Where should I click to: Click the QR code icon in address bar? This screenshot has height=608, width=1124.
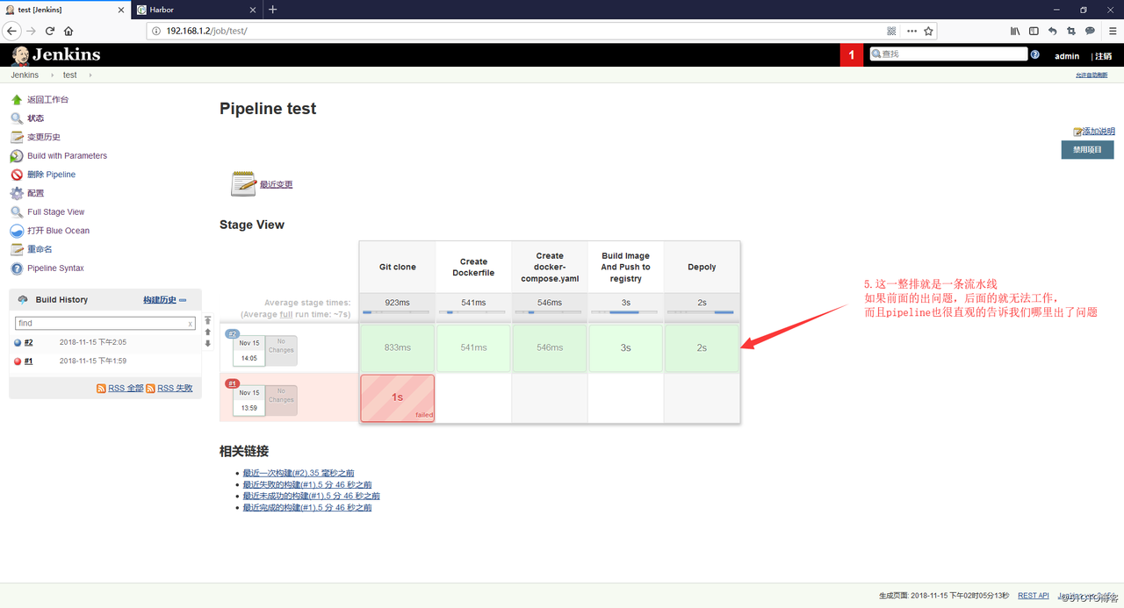point(891,31)
